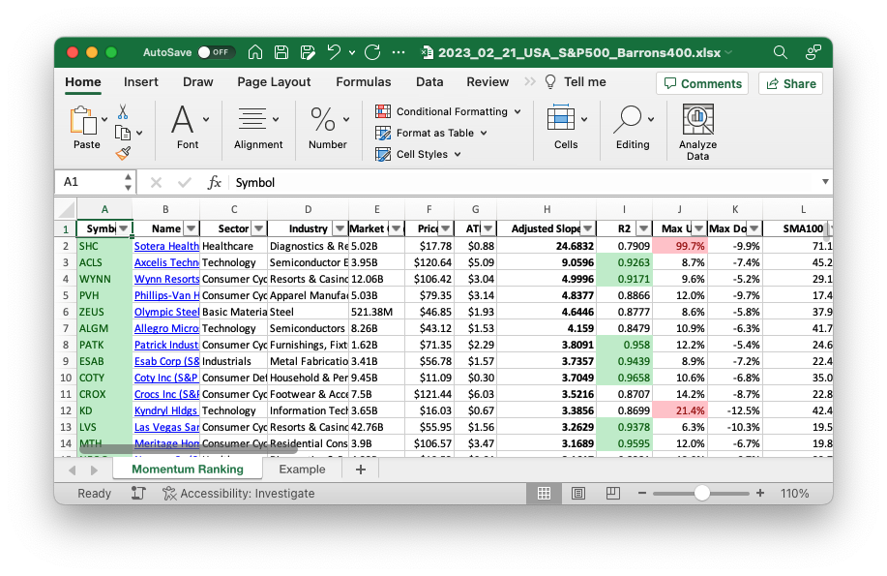Viewport: 887px width, 576px height.
Task: Click the Share button
Action: pyautogui.click(x=790, y=83)
